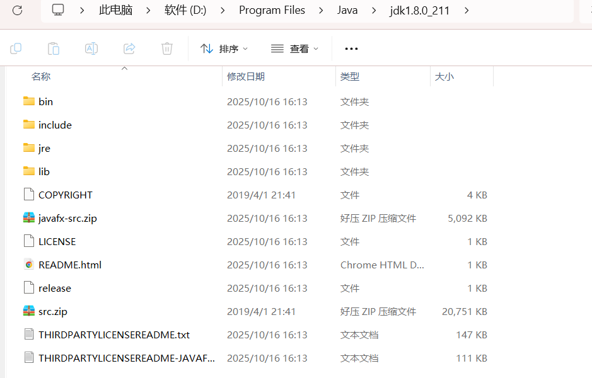The image size is (592, 378).
Task: Sort by 修改日期 column header
Action: click(246, 77)
